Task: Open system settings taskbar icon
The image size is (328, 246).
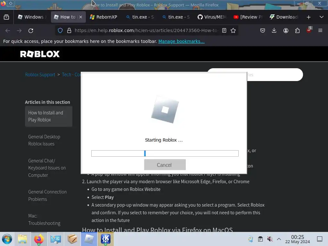Action: (55, 239)
